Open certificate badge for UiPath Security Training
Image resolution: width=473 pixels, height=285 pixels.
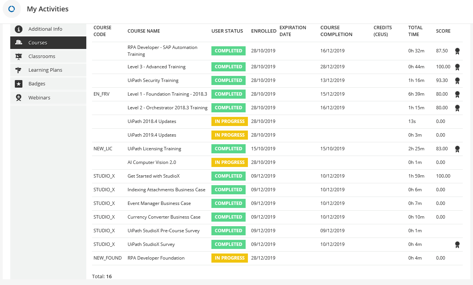(457, 80)
